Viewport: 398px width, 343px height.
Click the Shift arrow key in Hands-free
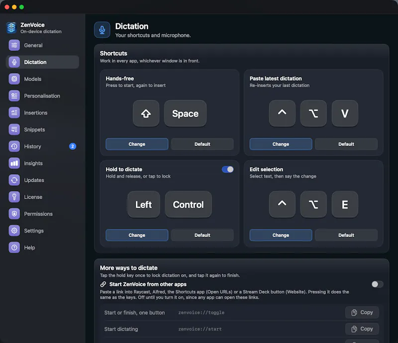(x=146, y=114)
